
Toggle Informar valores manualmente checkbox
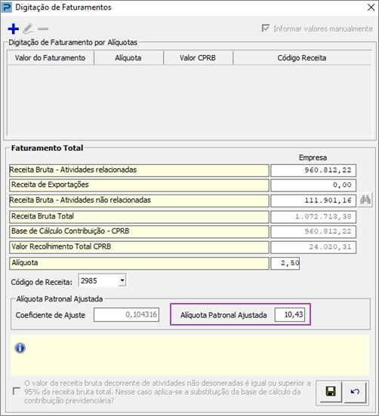point(266,29)
